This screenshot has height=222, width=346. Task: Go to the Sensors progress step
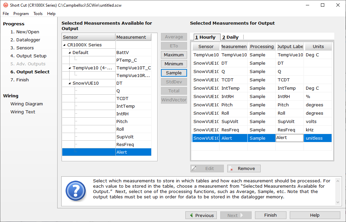pos(25,48)
